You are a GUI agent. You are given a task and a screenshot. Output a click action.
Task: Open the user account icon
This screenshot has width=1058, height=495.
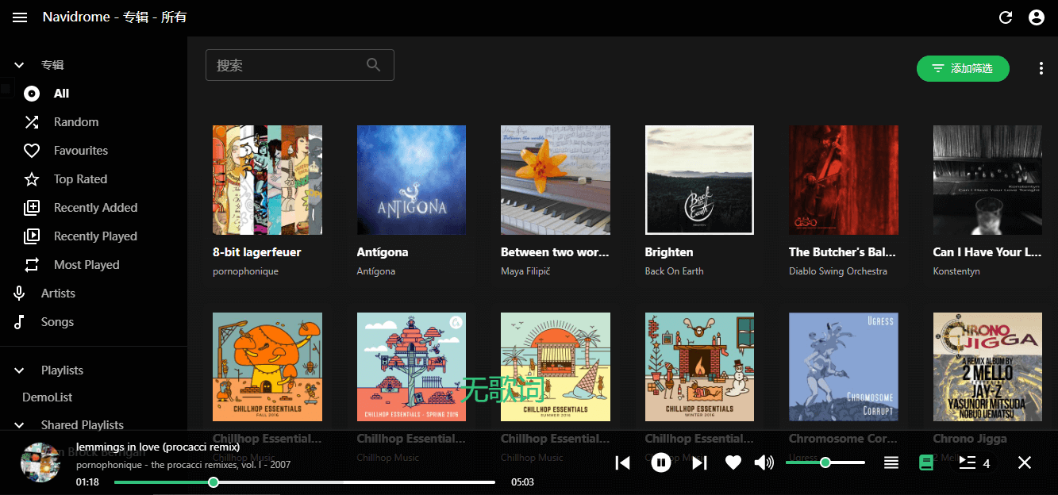[1037, 17]
